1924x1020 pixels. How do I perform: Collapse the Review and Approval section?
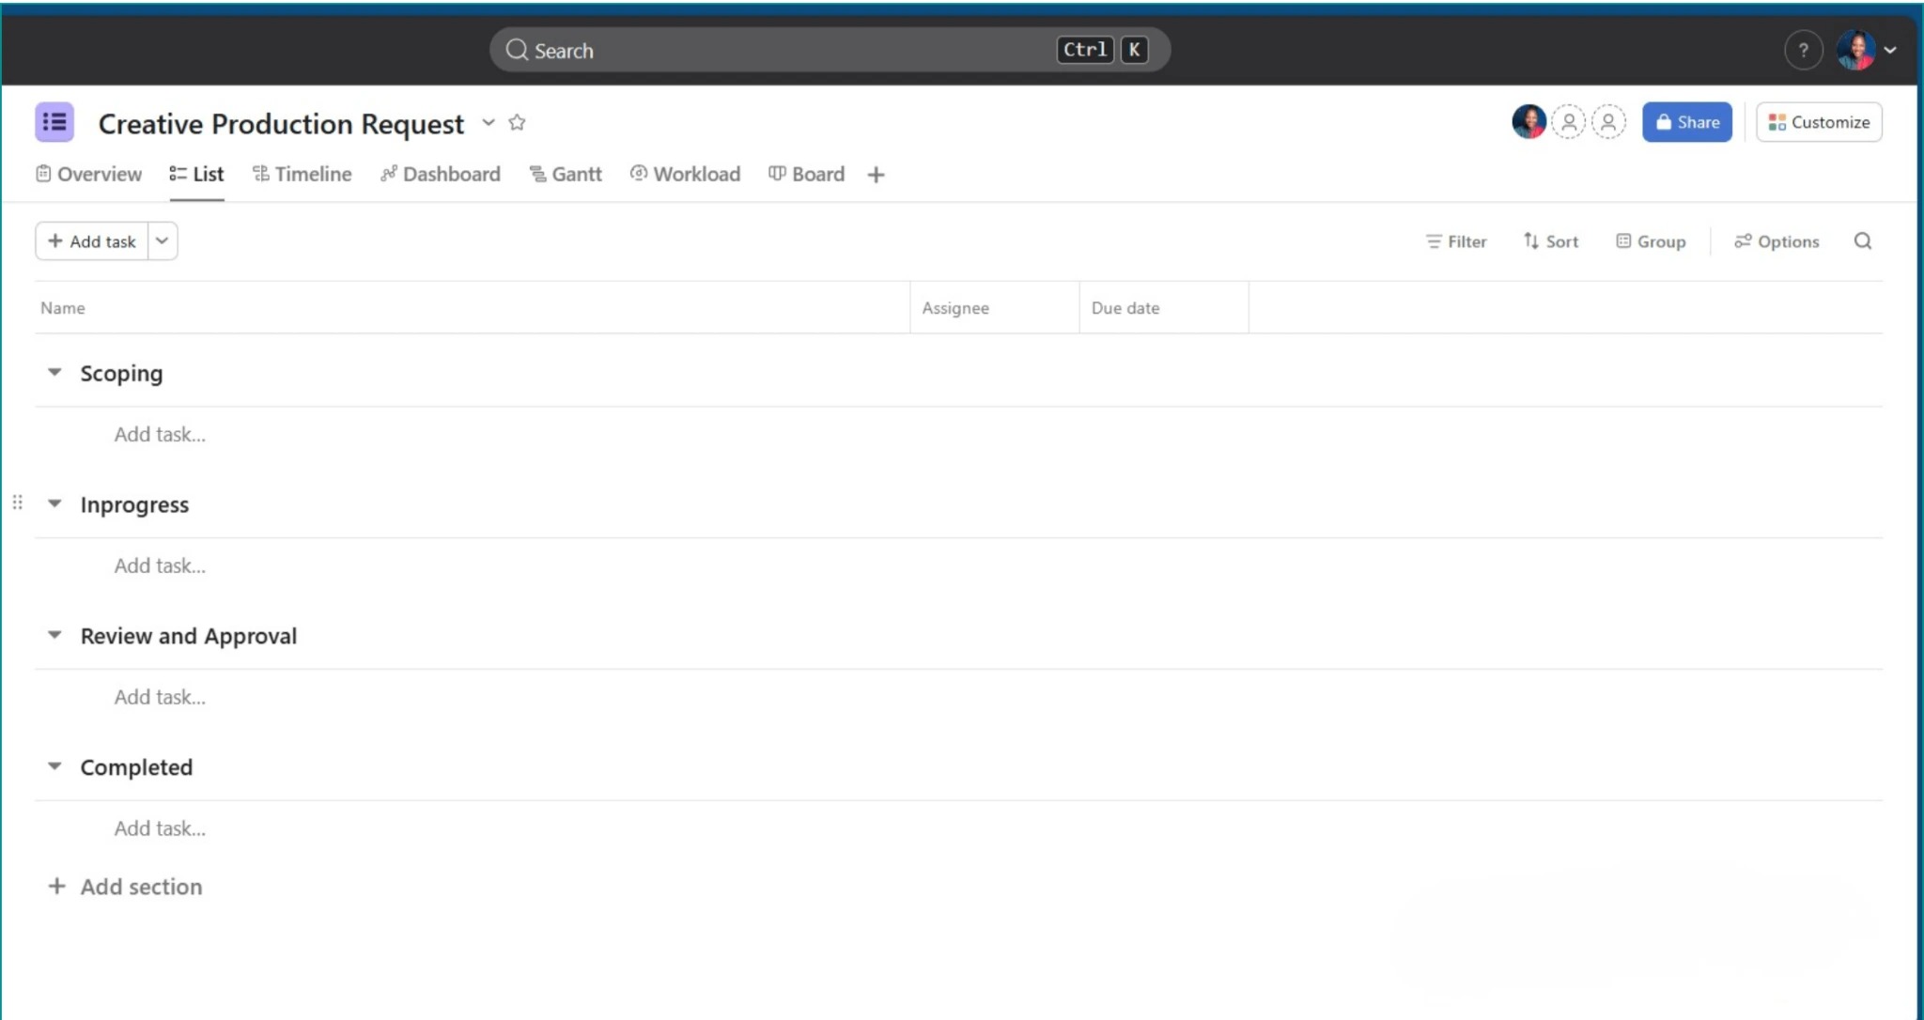(x=54, y=636)
